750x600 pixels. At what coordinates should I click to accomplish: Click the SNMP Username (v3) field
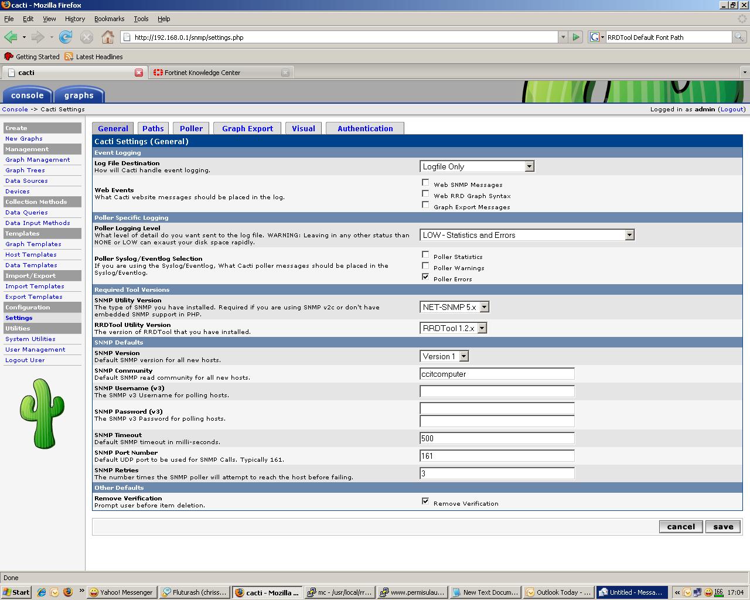coord(497,391)
